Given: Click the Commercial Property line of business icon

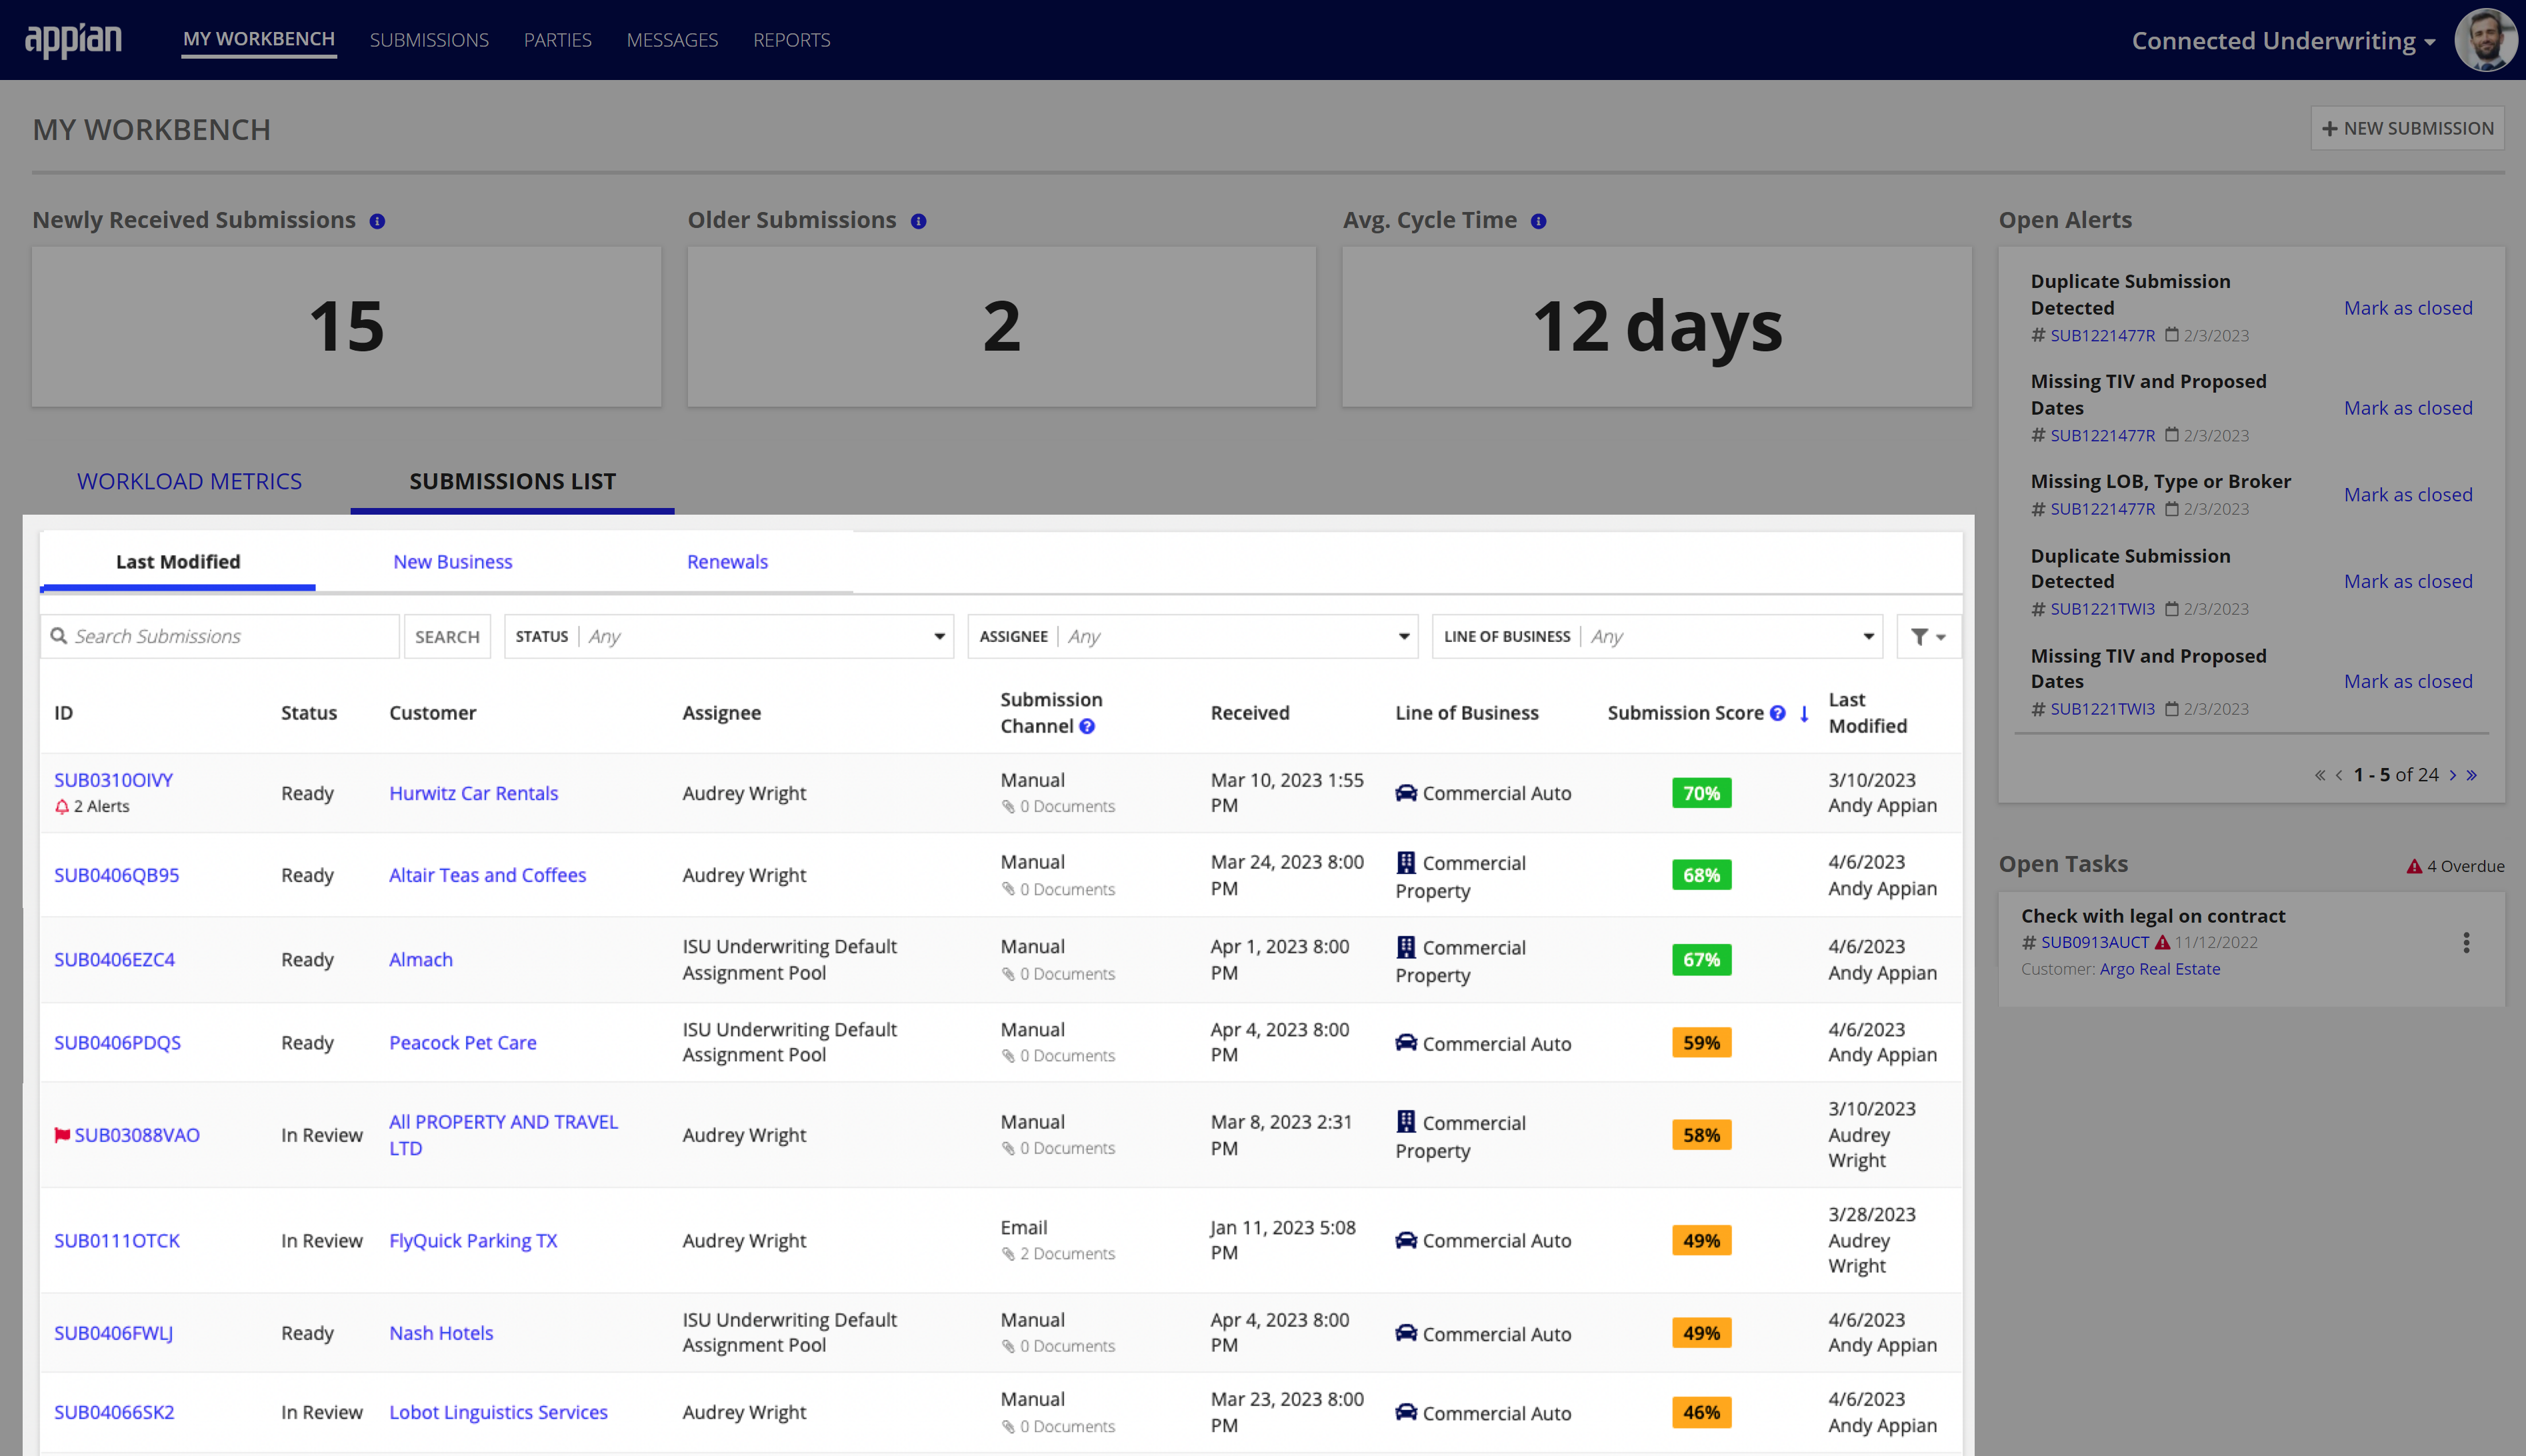Looking at the screenshot, I should coord(1405,863).
